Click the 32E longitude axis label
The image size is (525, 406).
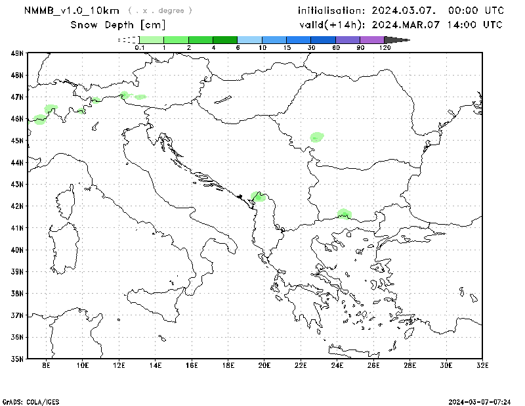pyautogui.click(x=482, y=365)
